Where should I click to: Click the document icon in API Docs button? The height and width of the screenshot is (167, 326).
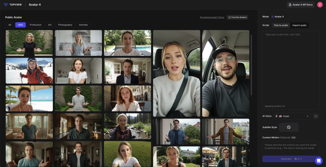tap(290, 5)
